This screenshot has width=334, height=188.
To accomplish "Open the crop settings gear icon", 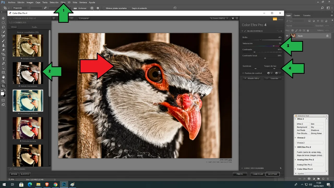I will (x=98, y=8).
